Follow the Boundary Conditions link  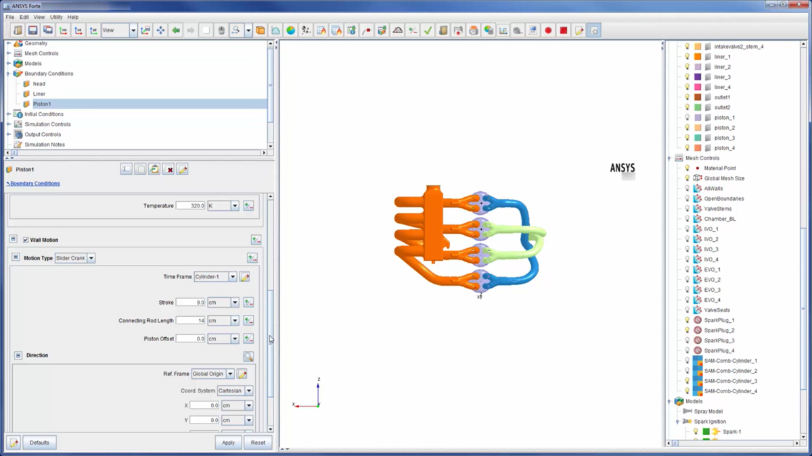pyautogui.click(x=35, y=183)
